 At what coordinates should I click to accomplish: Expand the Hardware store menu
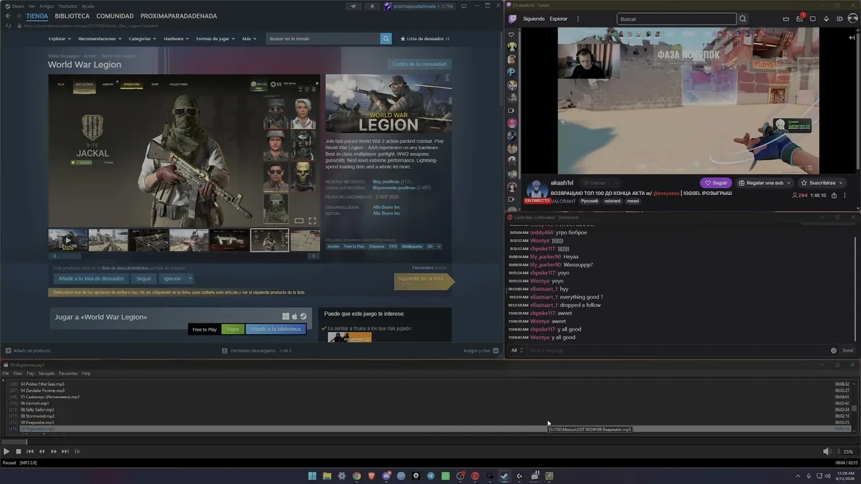click(176, 39)
